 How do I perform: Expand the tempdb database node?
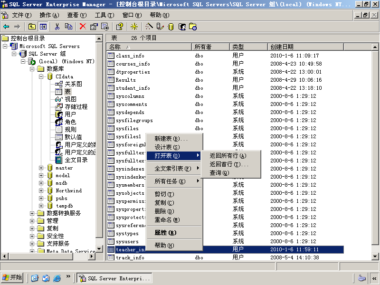click(x=41, y=206)
